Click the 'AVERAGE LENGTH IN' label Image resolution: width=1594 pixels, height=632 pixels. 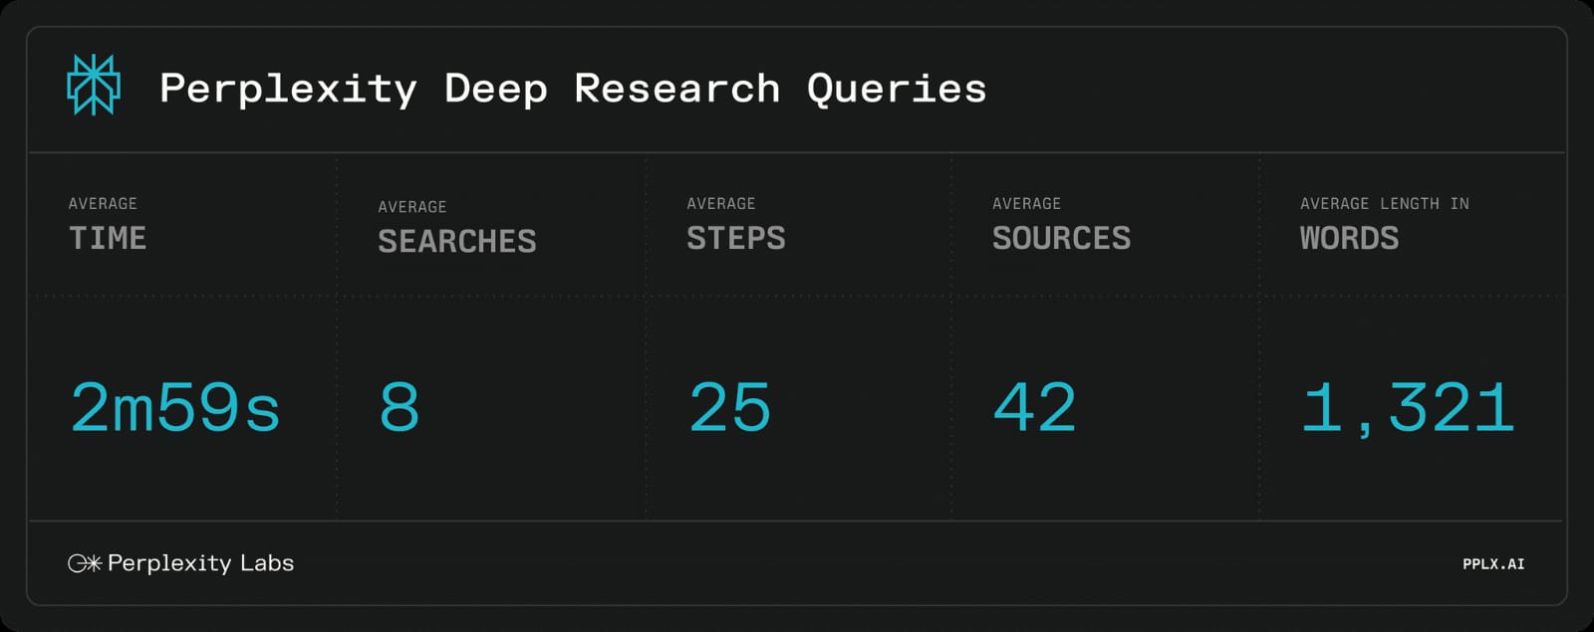1385,203
